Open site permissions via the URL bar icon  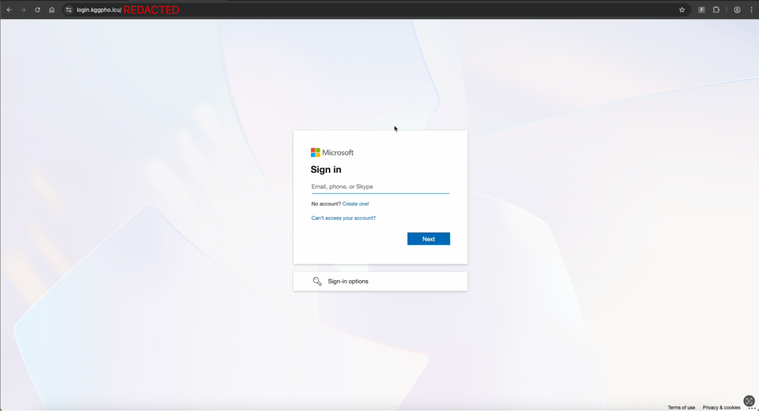tap(68, 9)
